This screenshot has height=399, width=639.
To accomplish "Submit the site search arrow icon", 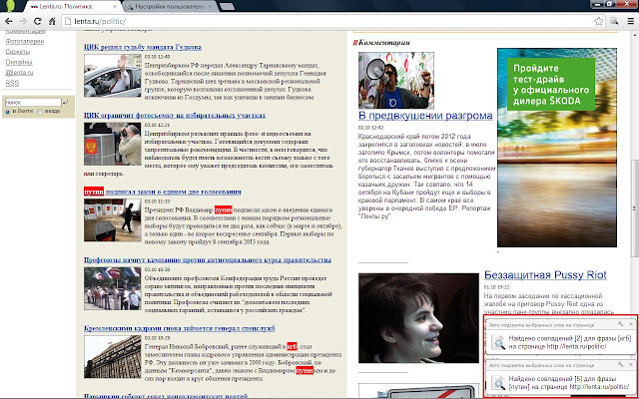I will pyautogui.click(x=66, y=102).
